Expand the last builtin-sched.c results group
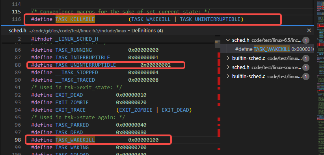 (228, 76)
